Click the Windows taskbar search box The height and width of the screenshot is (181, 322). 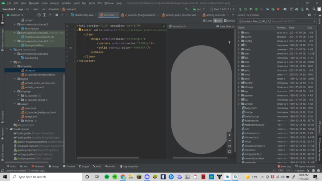click(x=46, y=177)
